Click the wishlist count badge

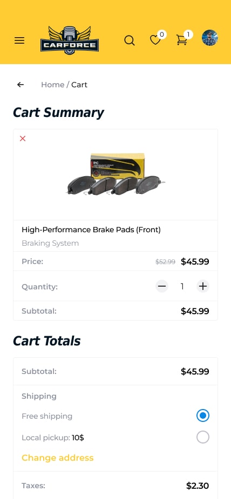coord(162,34)
